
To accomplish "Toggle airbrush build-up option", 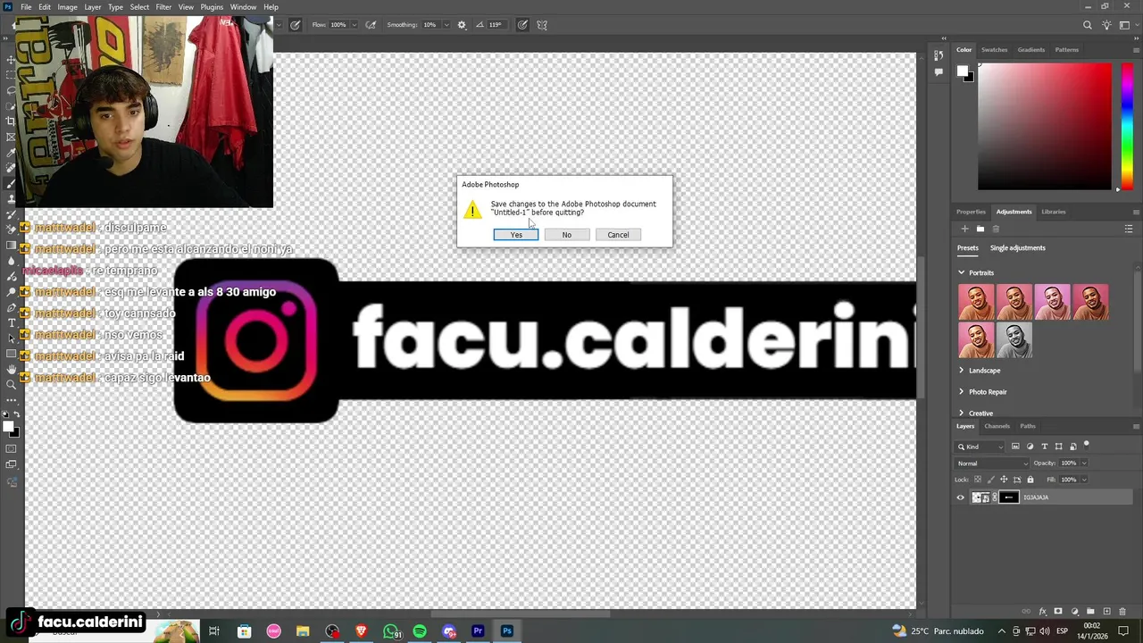I will [x=371, y=25].
